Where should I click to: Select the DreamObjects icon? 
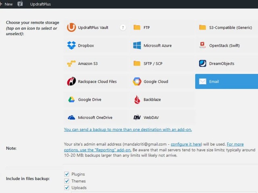[203, 64]
